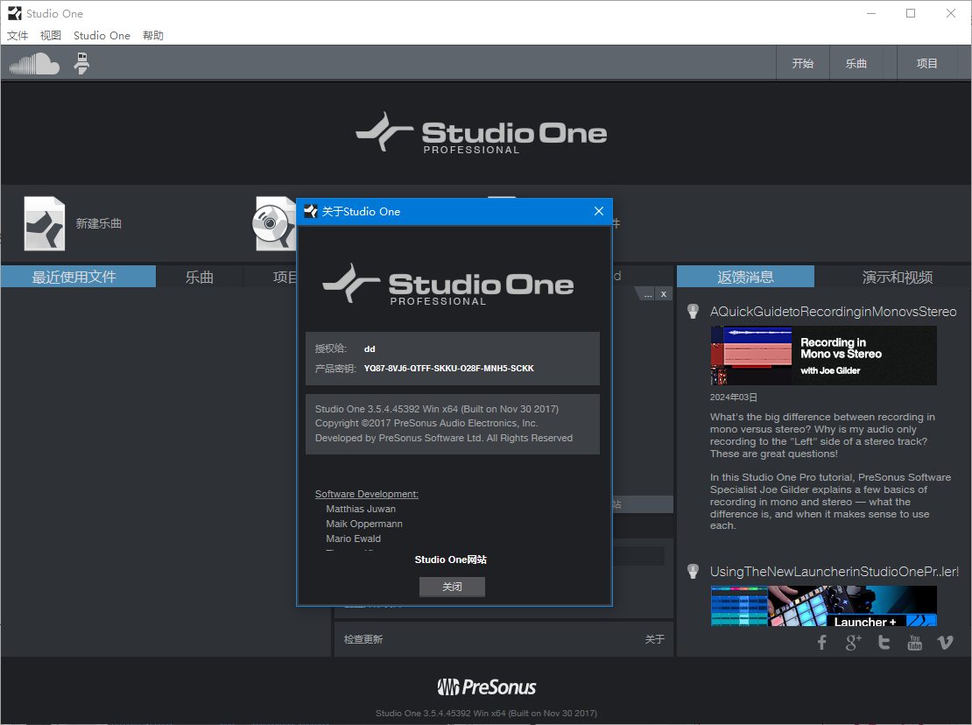The image size is (972, 725).
Task: Open the Google Plus social icon
Action: tap(853, 642)
